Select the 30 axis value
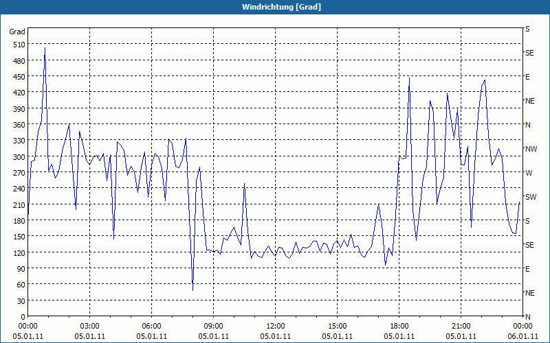 [21, 301]
